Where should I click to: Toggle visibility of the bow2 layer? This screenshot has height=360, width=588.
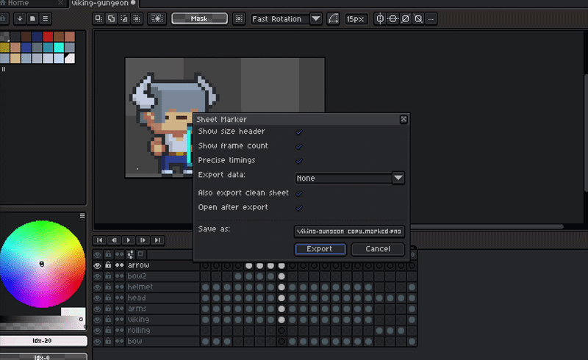[x=98, y=276]
